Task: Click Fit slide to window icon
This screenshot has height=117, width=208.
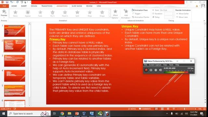Action: coord(204,109)
